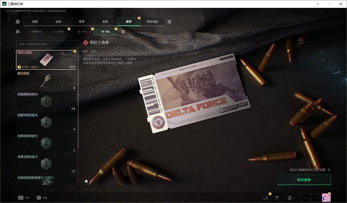The image size is (347, 203).
Task: Select the 量子密钥 item
Action: coord(46,81)
